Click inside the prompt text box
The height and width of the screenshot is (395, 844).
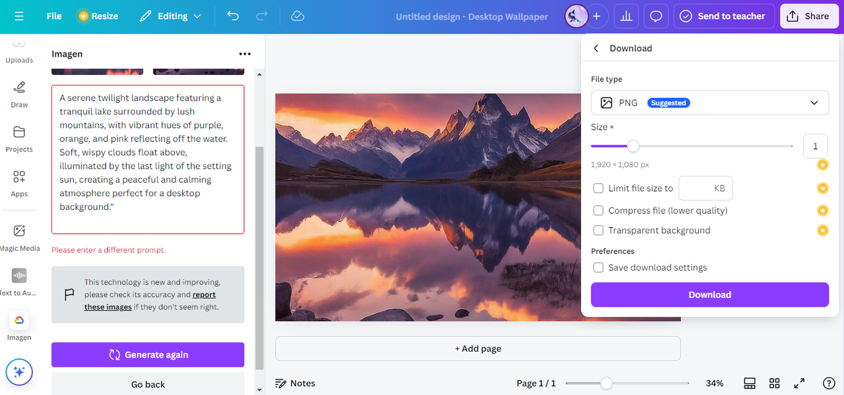click(148, 159)
